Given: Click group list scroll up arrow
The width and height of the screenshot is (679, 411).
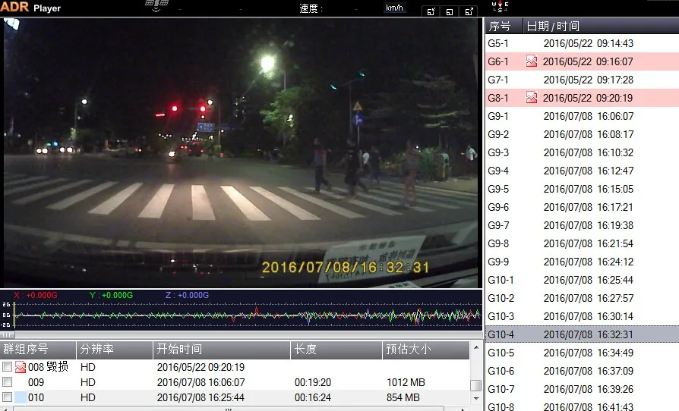Looking at the screenshot, I should coord(476,347).
